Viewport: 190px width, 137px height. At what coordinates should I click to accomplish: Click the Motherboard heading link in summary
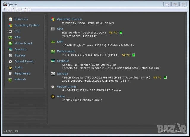click(66, 51)
